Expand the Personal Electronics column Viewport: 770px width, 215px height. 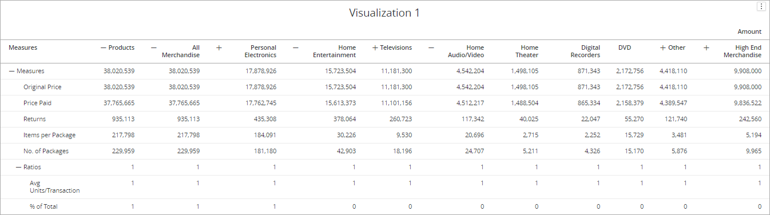pos(219,48)
